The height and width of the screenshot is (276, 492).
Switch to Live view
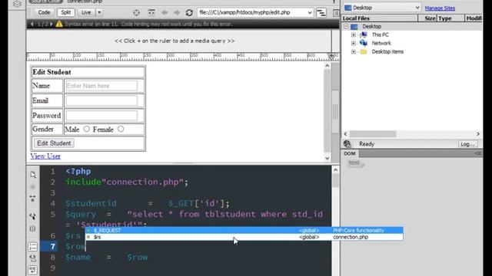pyautogui.click(x=86, y=12)
